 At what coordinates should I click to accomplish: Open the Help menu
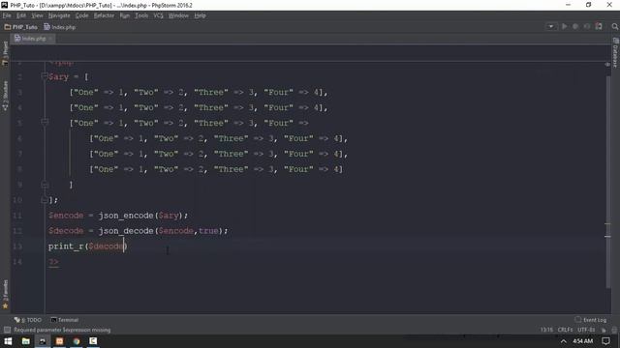coord(200,15)
